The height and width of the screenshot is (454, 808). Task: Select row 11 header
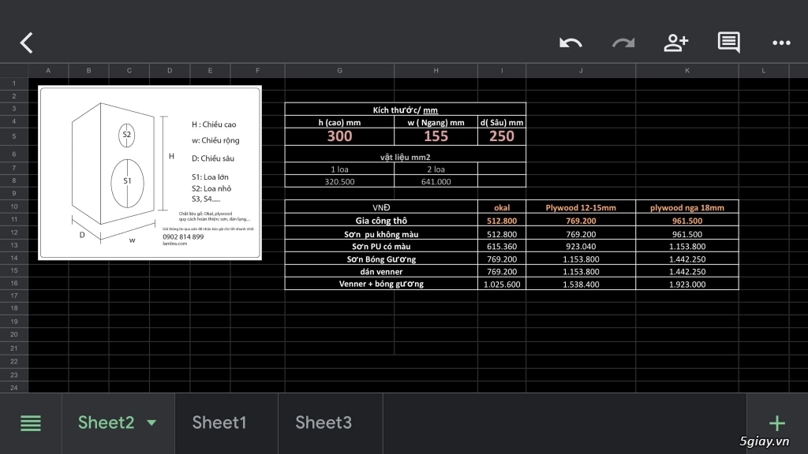[x=14, y=219]
